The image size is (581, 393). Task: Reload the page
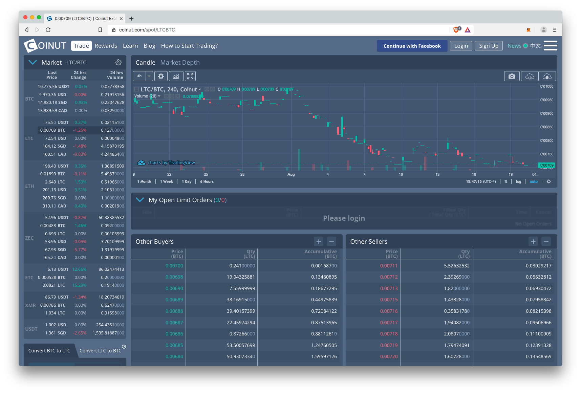(48, 30)
